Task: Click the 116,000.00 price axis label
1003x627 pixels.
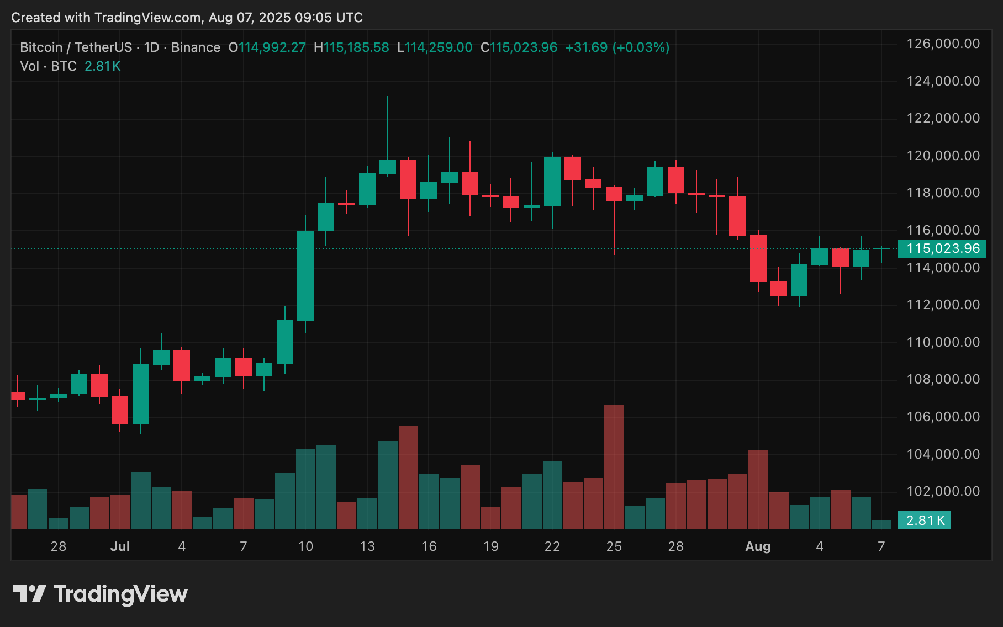Action: pos(943,230)
